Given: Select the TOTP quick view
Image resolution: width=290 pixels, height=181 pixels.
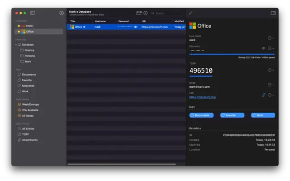Looking at the screenshot, I should click(x=25, y=134).
